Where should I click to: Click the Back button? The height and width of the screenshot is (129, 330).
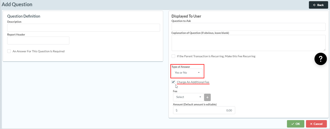click(x=318, y=5)
